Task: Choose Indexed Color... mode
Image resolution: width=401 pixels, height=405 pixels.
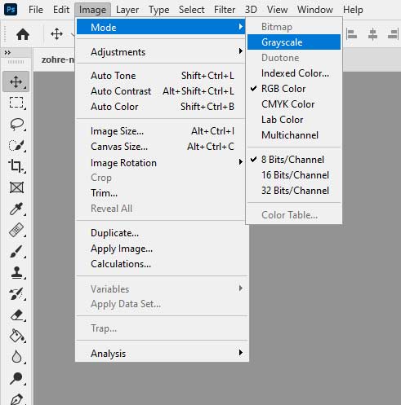Action: pos(294,73)
